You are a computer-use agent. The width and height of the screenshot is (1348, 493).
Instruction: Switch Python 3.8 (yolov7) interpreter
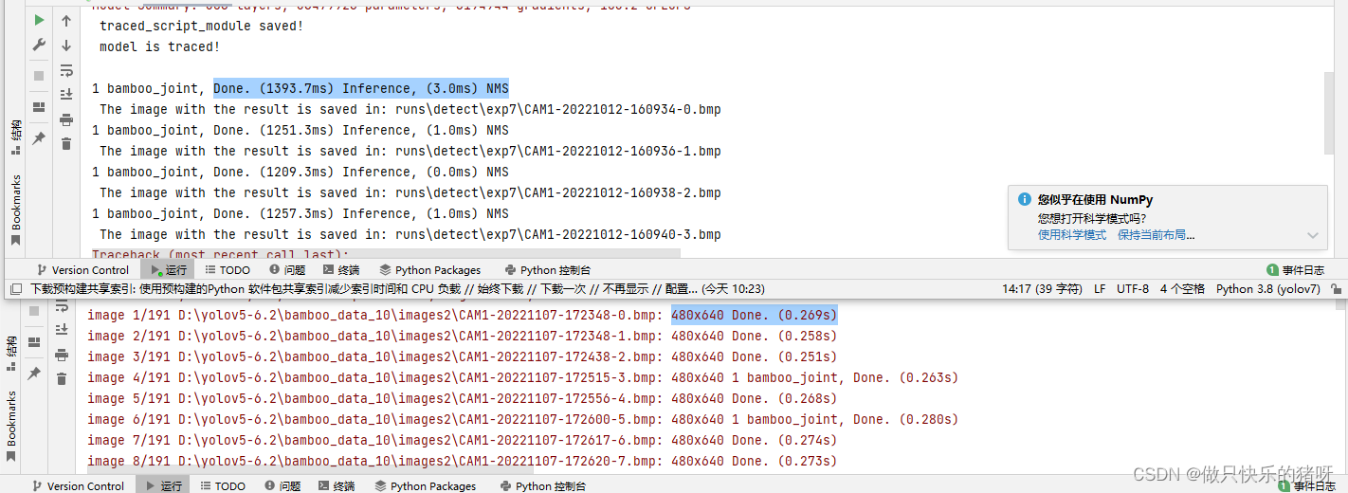1267,289
